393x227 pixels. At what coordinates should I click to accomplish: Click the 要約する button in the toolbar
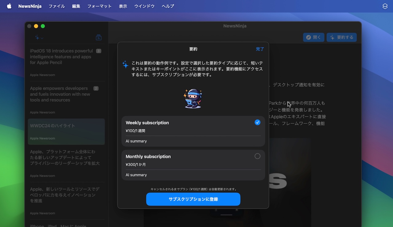342,37
